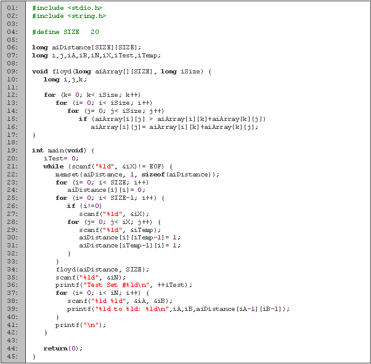Click 'aiDistance[iTemp-1][i]= 1;' statement
The width and height of the screenshot is (371, 364).
point(129,246)
